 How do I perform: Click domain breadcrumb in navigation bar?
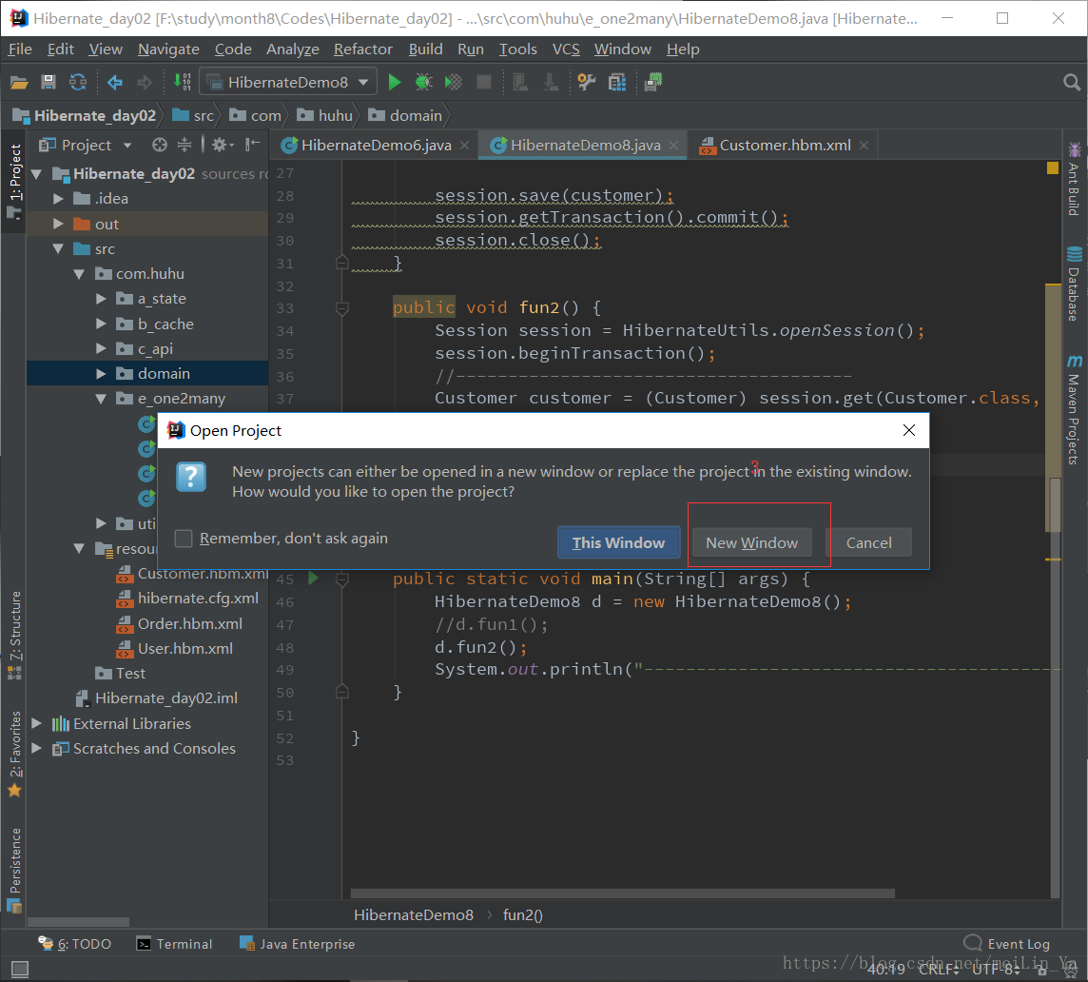pyautogui.click(x=405, y=115)
